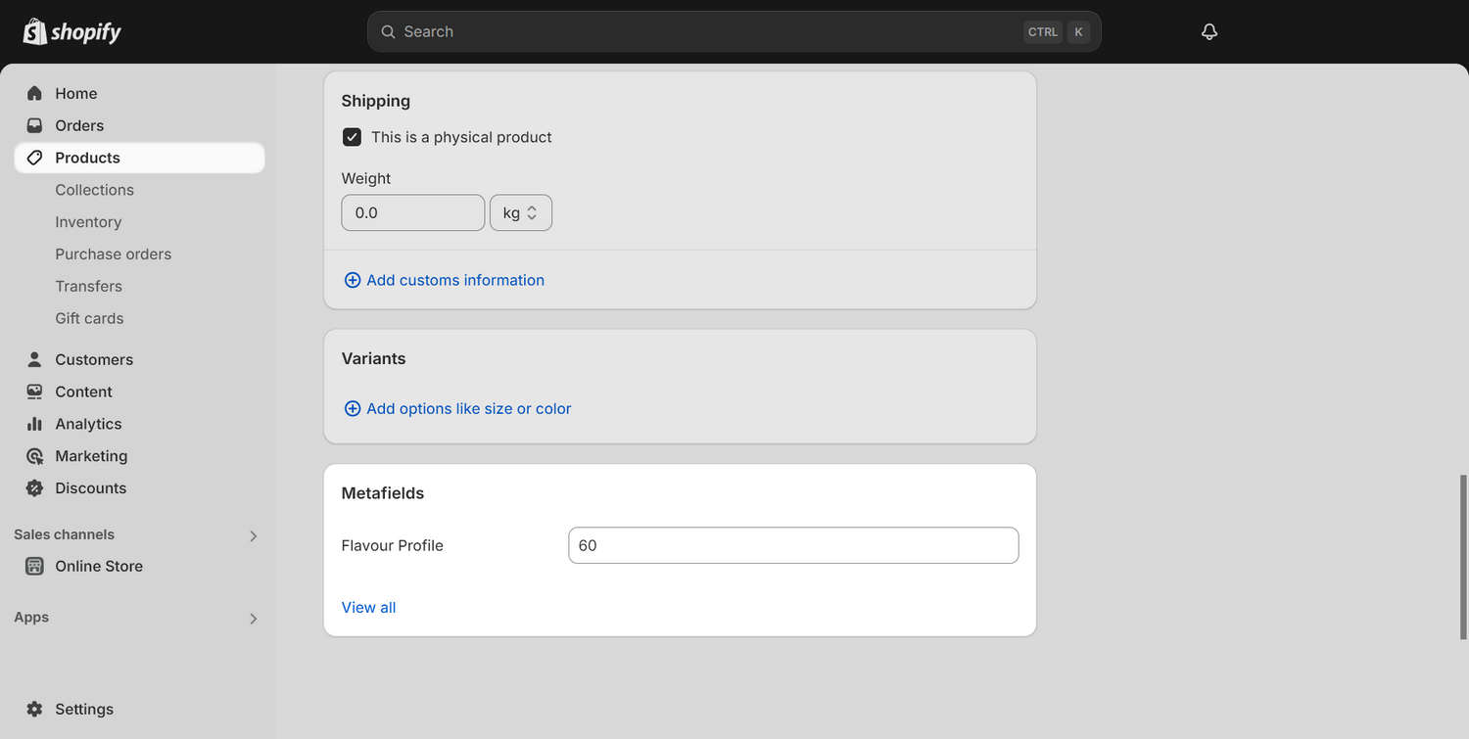Viewport: 1469px width, 739px height.
Task: Select Products in sidebar
Action: point(139,158)
